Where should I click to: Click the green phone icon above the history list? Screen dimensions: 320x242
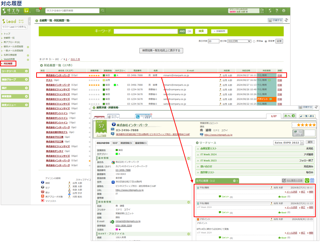click(x=307, y=180)
